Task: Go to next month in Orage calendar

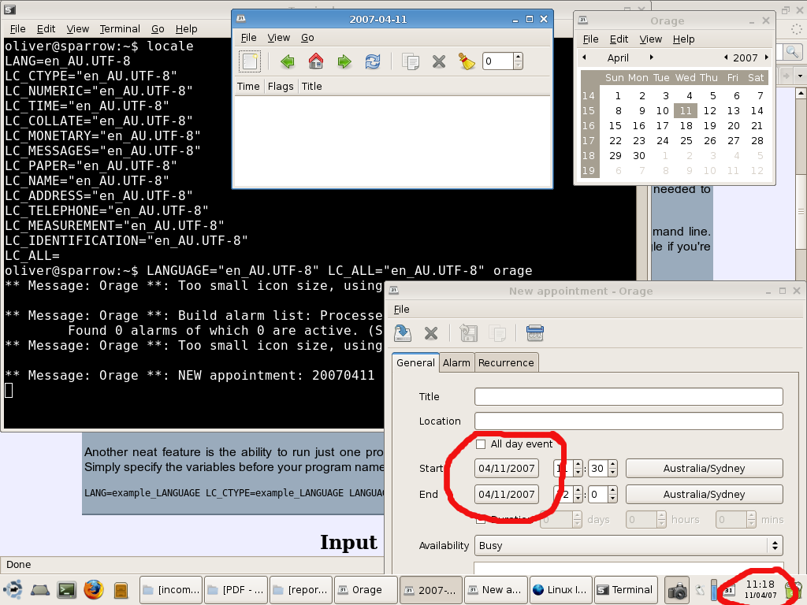Action: [x=652, y=58]
